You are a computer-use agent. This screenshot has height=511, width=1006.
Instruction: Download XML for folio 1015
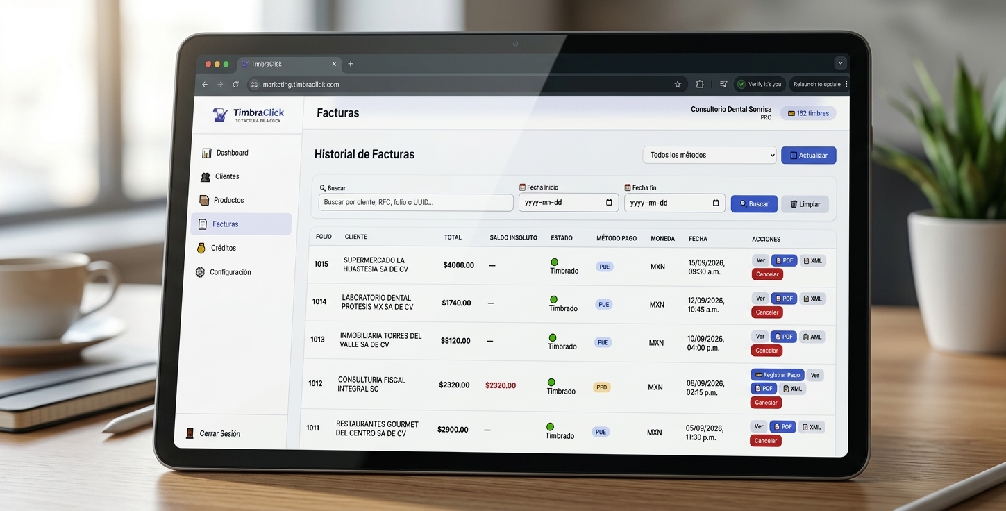(812, 261)
